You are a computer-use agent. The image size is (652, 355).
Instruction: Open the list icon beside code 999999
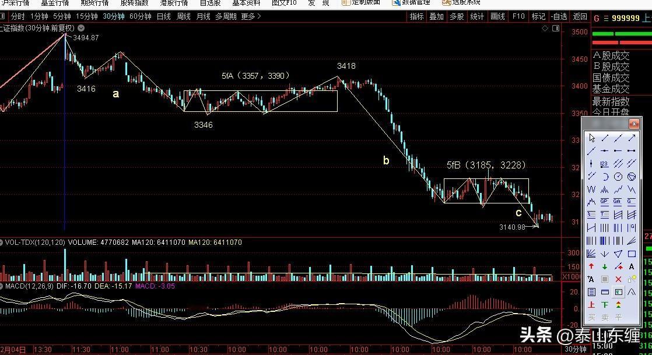(x=606, y=18)
